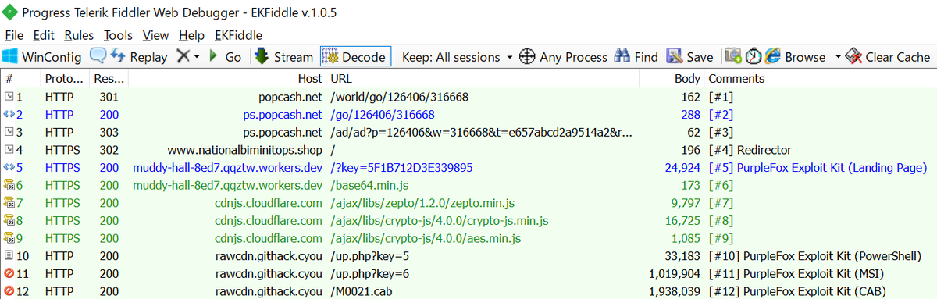Viewport: 937px width, 299px height.
Task: Click body size 1,938,039
Action: pyautogui.click(x=675, y=290)
